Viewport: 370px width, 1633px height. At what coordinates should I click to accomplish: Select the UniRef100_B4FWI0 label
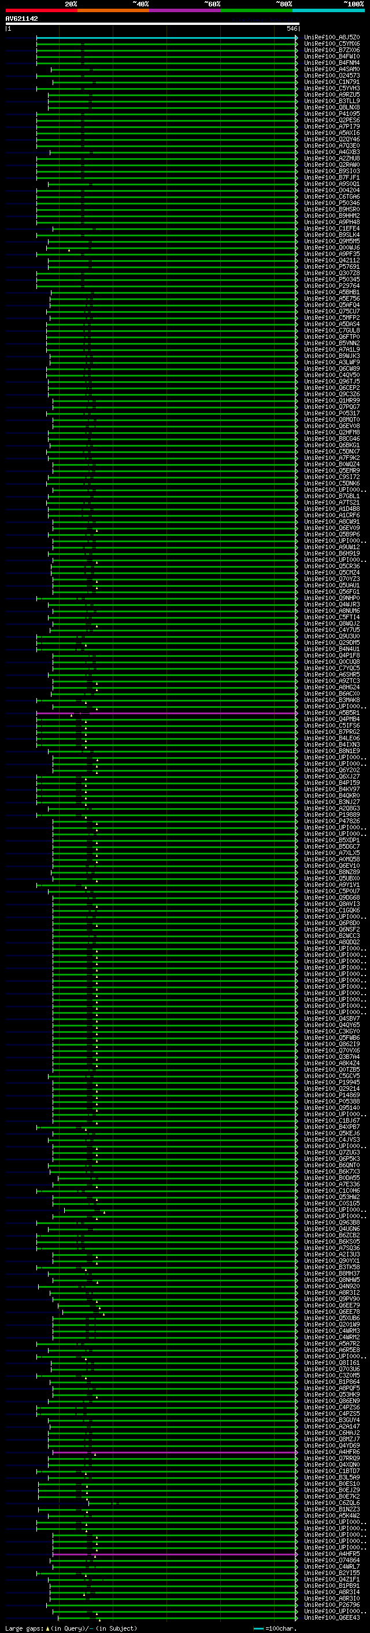[x=332, y=56]
